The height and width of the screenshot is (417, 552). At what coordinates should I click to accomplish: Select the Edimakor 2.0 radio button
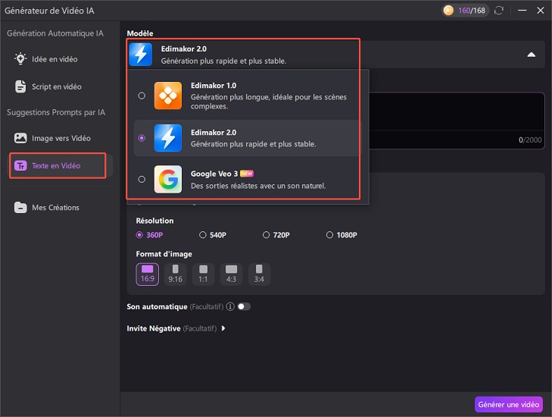point(142,138)
